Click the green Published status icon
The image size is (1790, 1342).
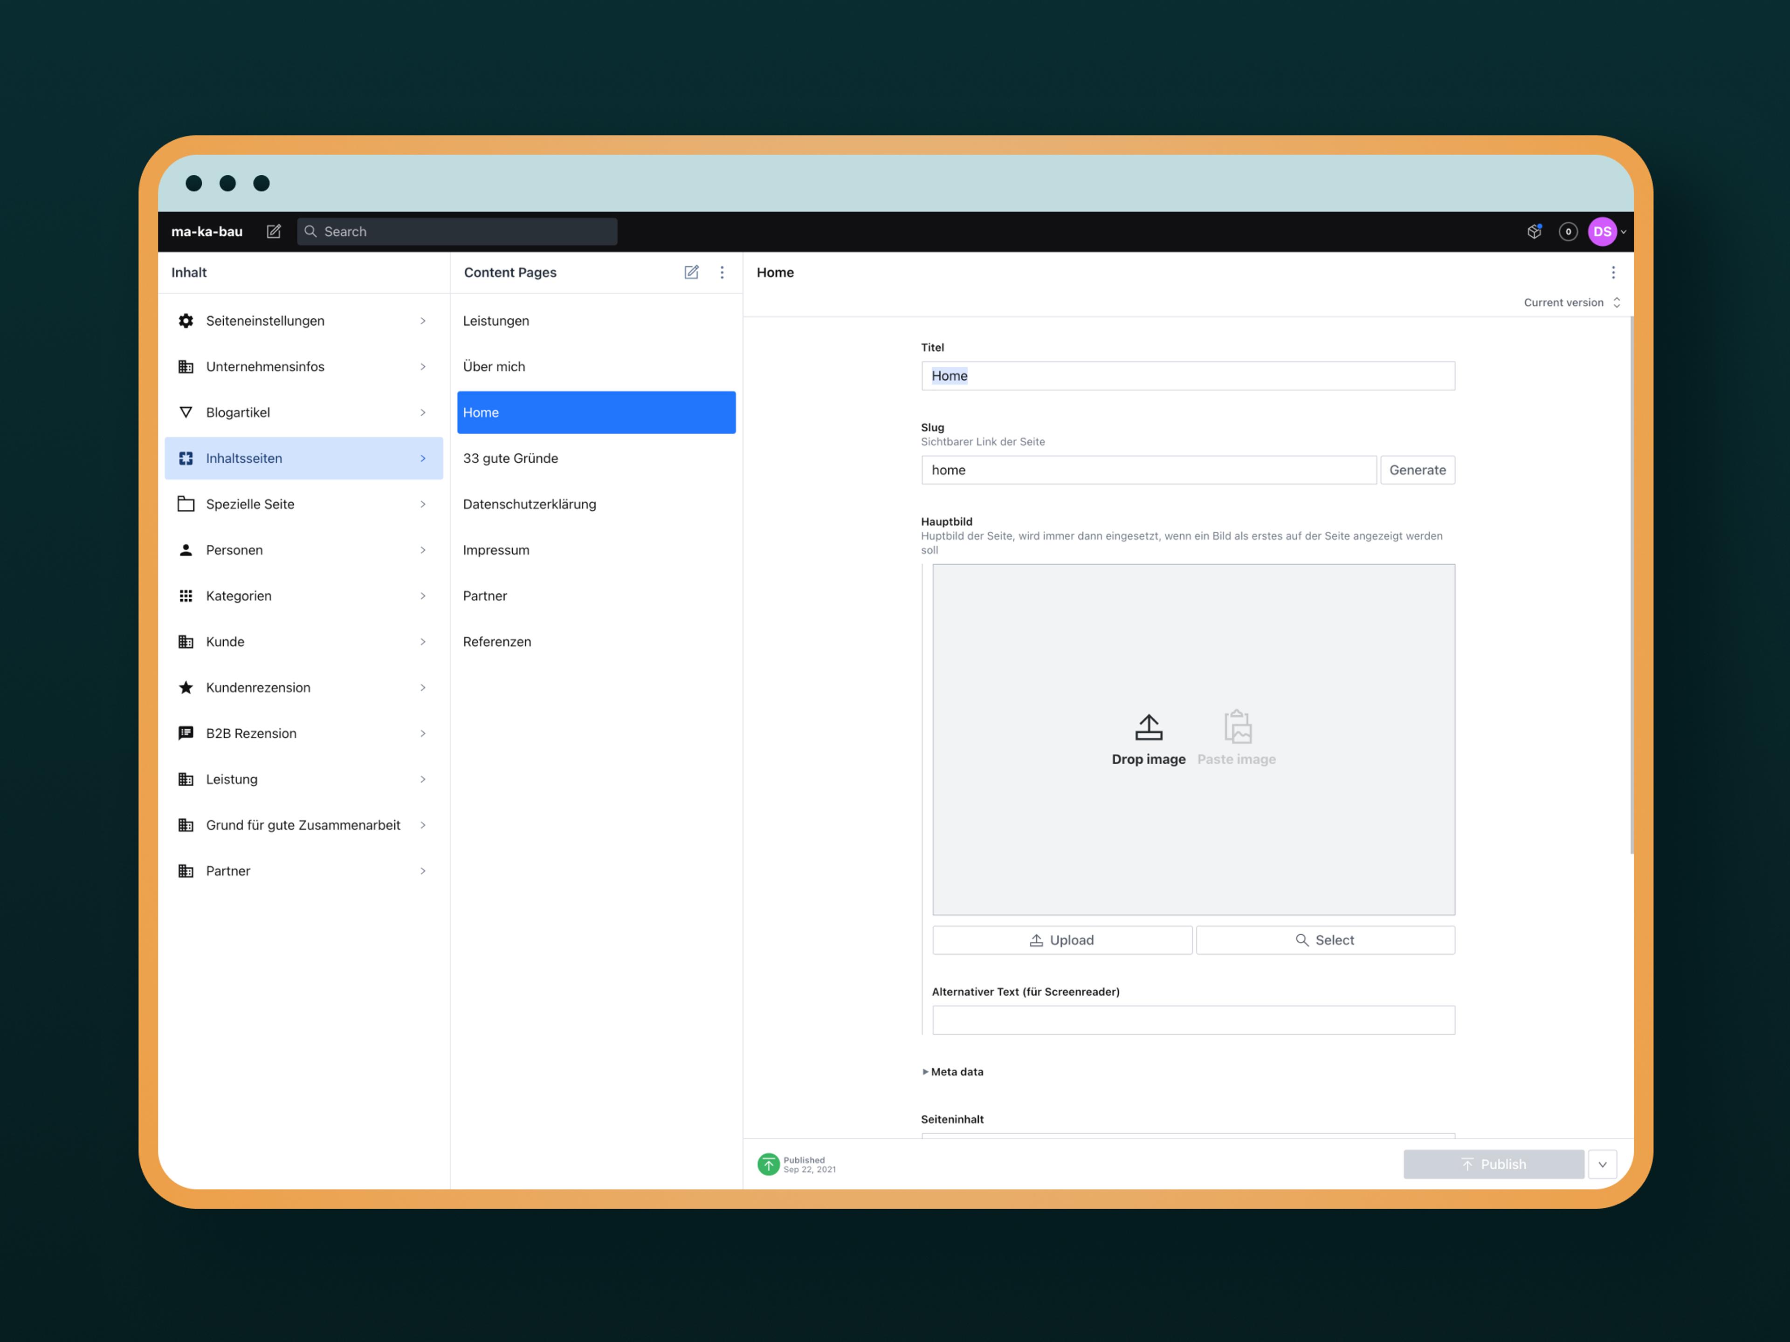(x=768, y=1164)
